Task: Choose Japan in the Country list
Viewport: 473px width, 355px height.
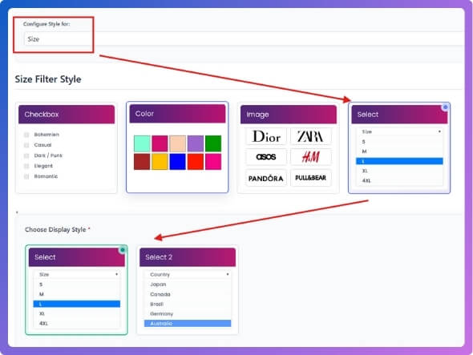Action: tap(188, 284)
